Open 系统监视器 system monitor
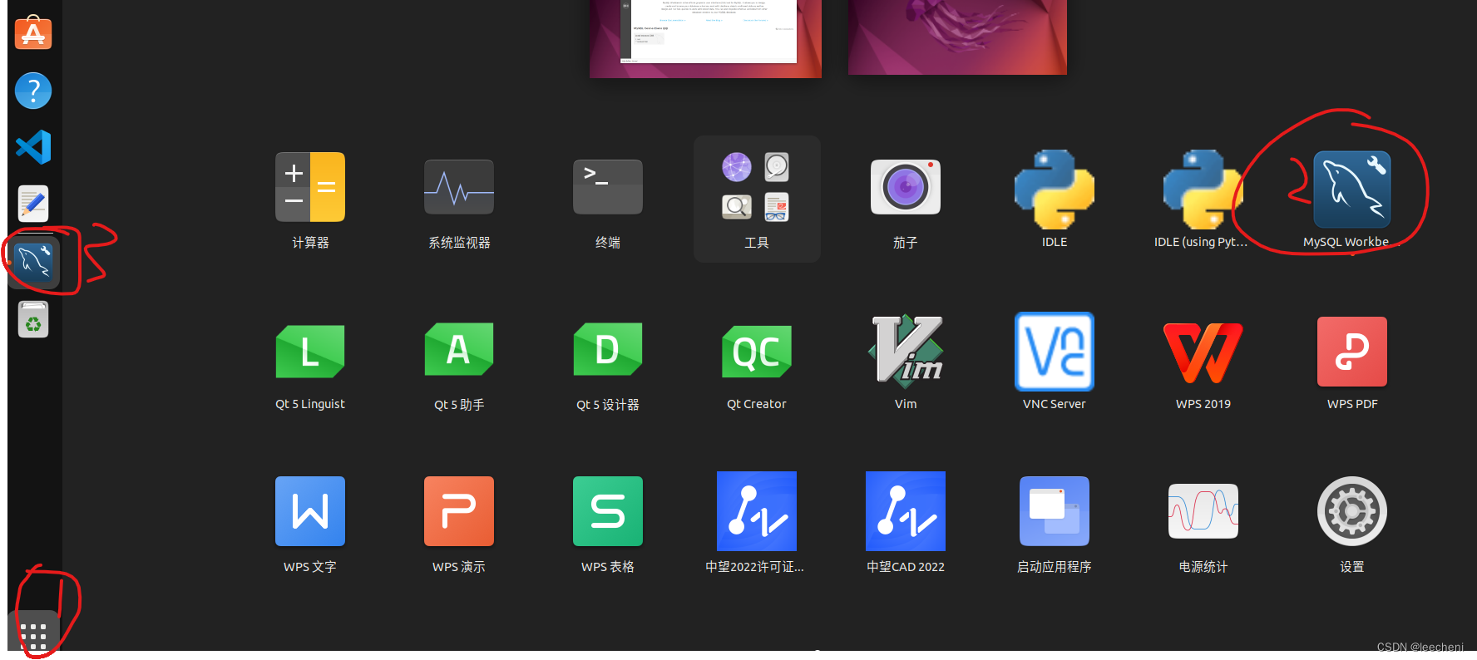This screenshot has height=660, width=1477. tap(459, 187)
